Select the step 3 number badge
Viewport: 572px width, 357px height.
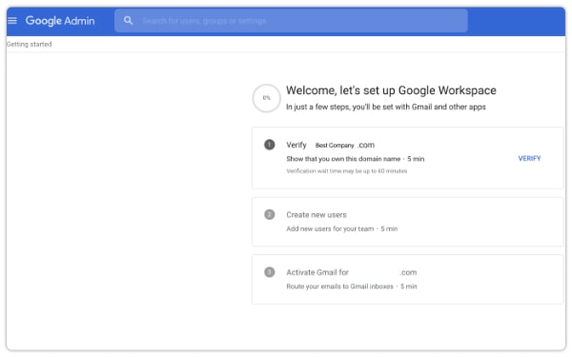point(269,272)
